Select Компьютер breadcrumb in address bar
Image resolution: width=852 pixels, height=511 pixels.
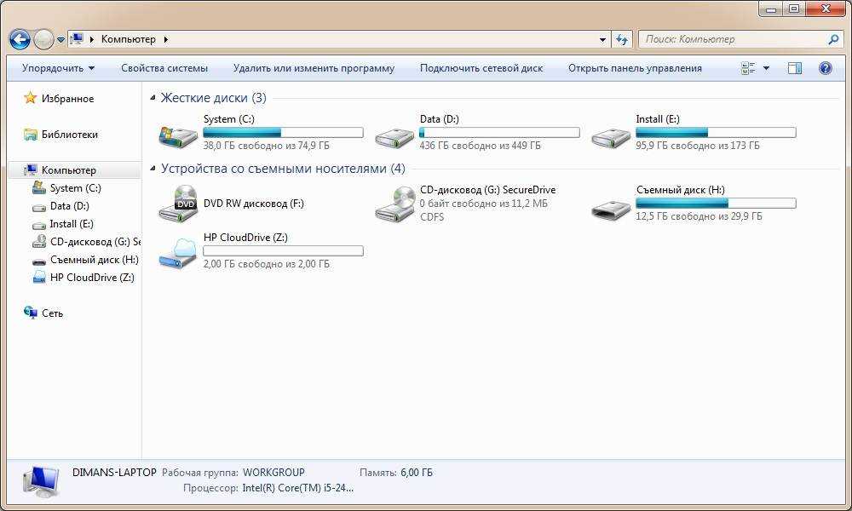129,39
